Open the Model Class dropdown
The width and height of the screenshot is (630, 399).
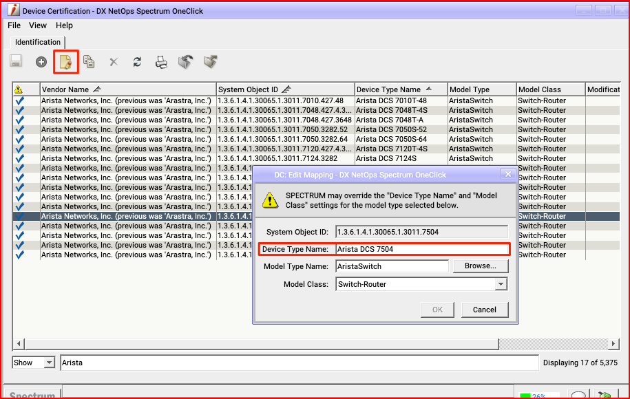coord(501,284)
